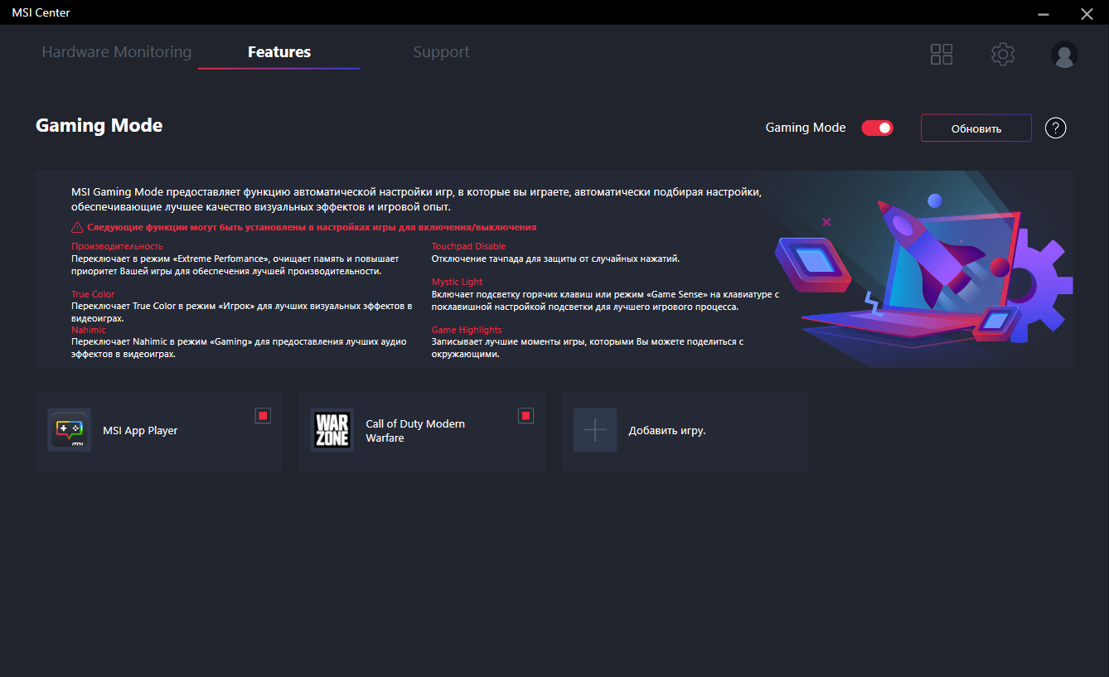The height and width of the screenshot is (677, 1109).
Task: Select the Features tab
Action: [x=279, y=52]
